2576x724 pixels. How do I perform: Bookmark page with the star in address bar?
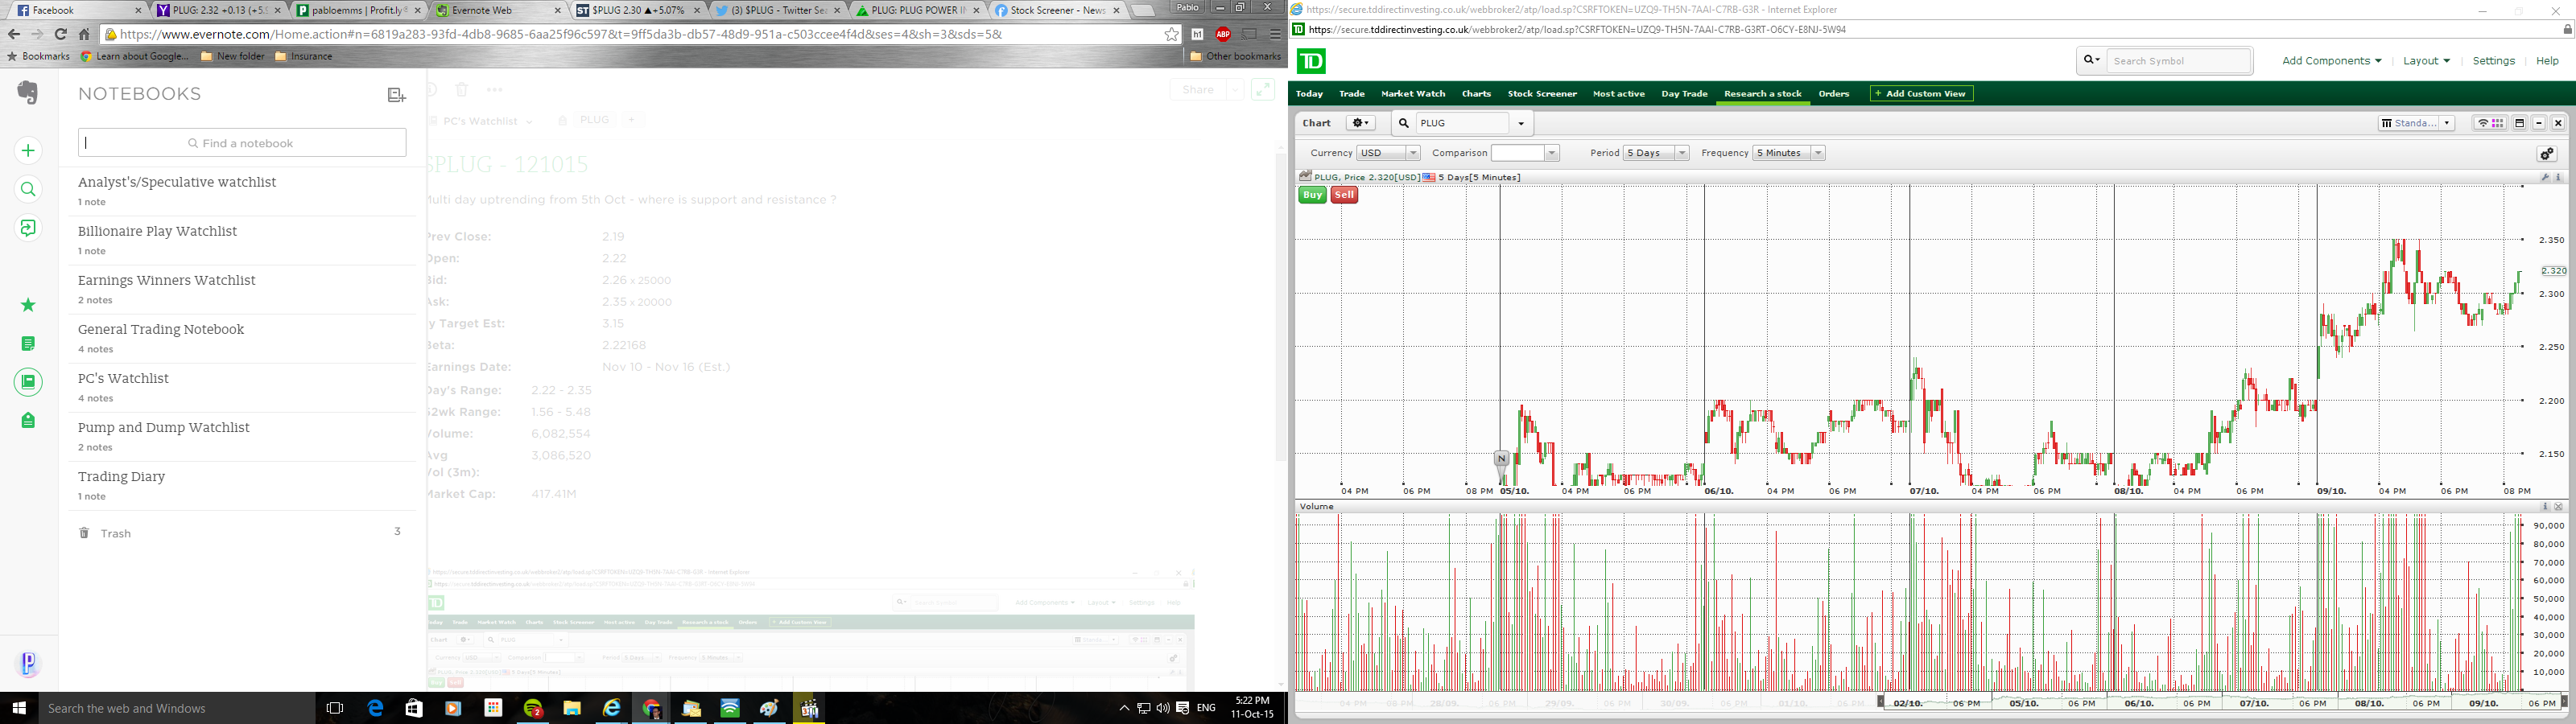1171,35
